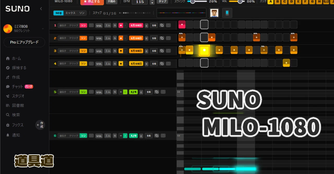
Task: Click the paste icon on track 2
Action: click(168, 38)
